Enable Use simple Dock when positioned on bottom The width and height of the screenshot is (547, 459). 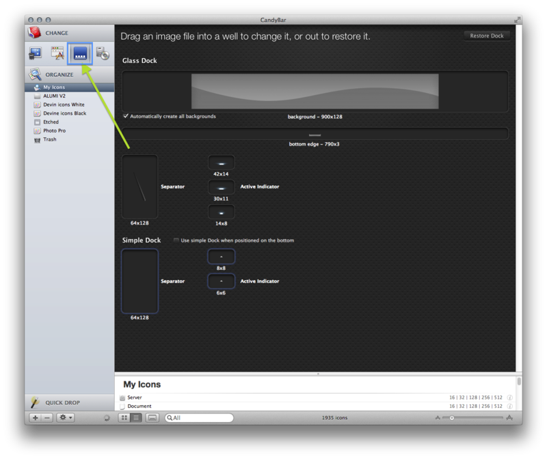(x=176, y=240)
